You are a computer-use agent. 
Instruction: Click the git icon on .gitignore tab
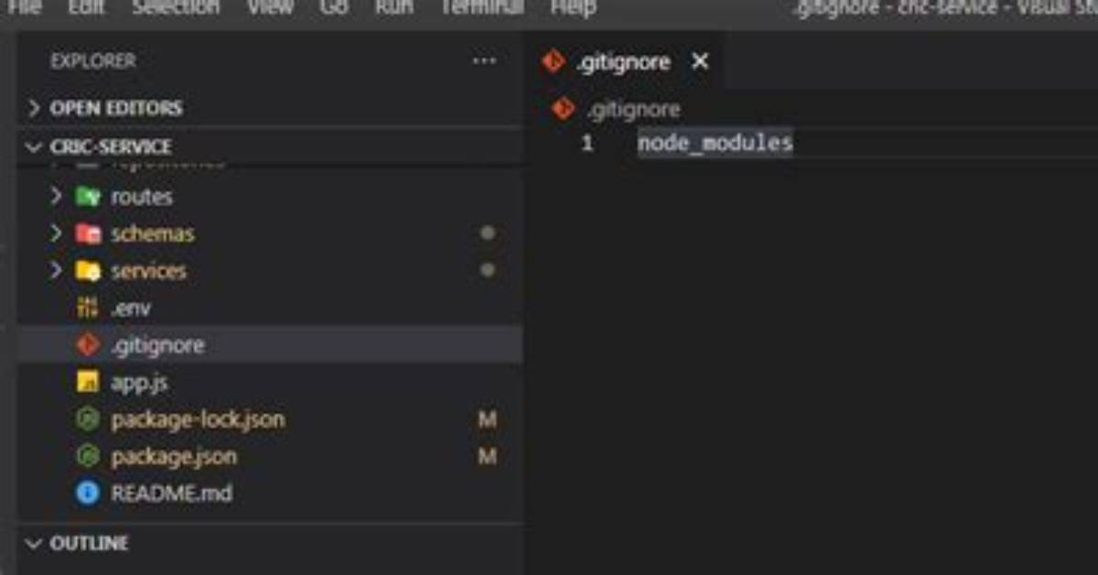[x=552, y=61]
